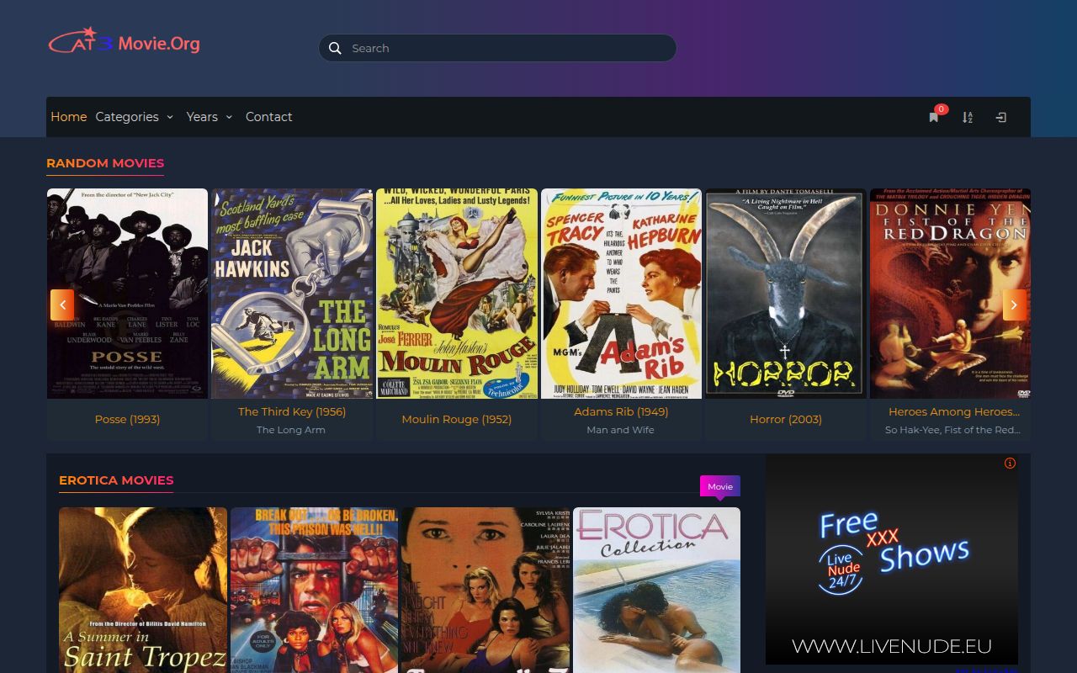Expand the Categories dropdown
Image resolution: width=1077 pixels, height=673 pixels.
127,117
